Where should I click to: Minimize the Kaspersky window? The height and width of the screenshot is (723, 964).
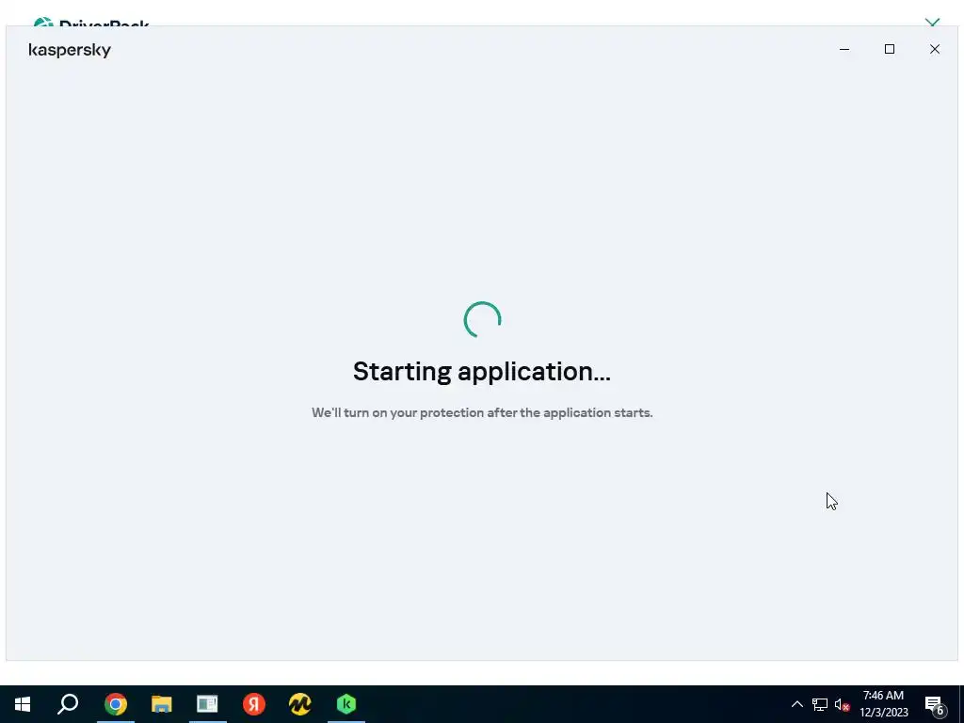[844, 49]
